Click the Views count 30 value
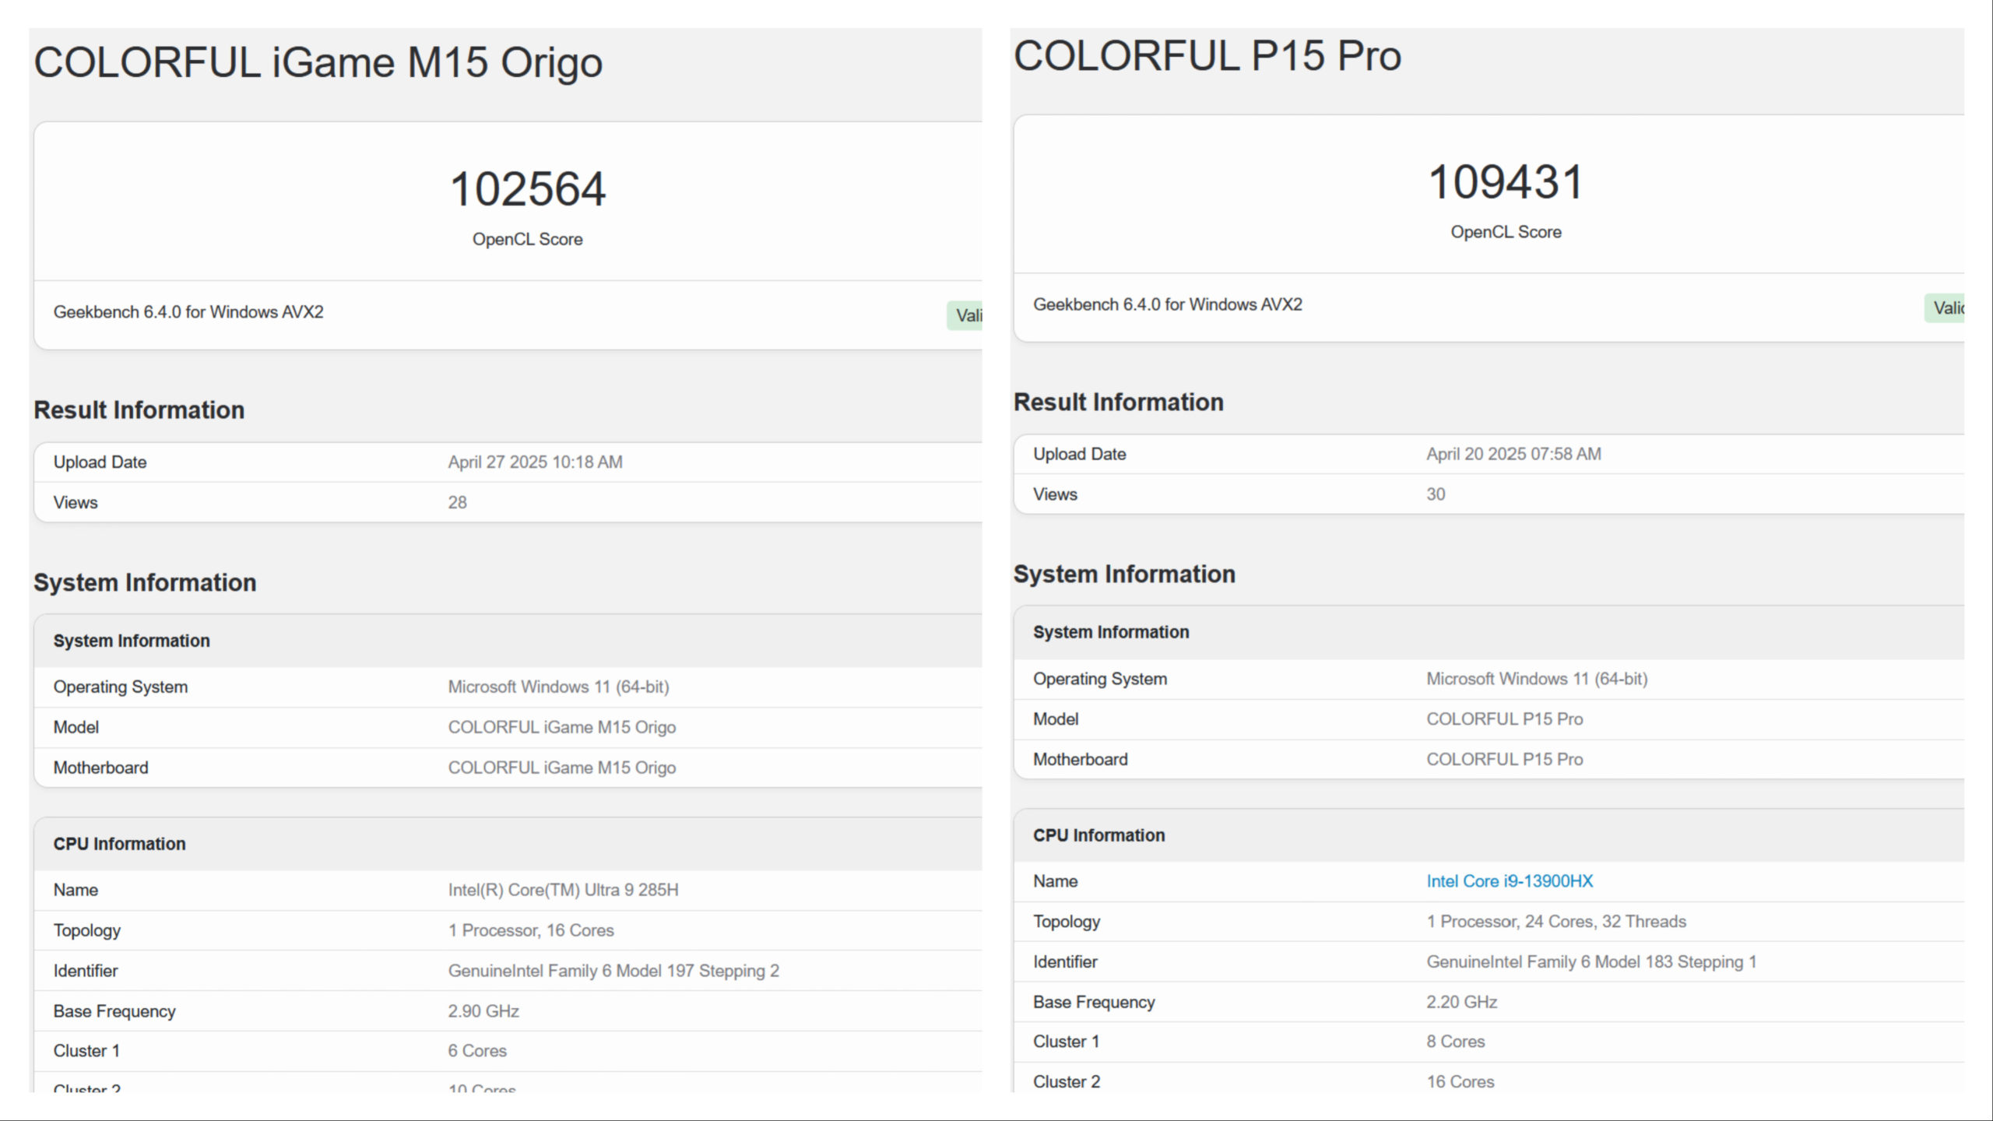Screen dimensions: 1993x1121 pyautogui.click(x=1436, y=494)
